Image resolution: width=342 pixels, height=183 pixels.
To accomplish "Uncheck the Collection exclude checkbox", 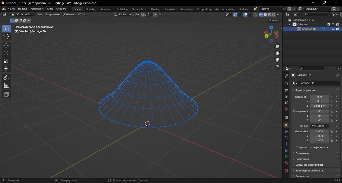I will (328, 24).
